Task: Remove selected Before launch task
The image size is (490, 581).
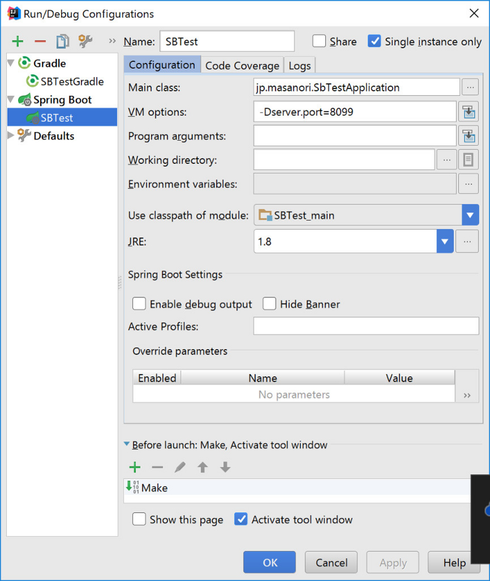Action: [x=157, y=468]
